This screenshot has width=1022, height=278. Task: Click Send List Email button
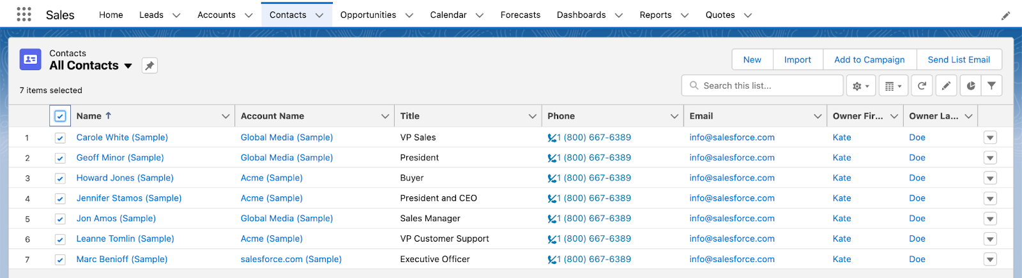pyautogui.click(x=959, y=59)
